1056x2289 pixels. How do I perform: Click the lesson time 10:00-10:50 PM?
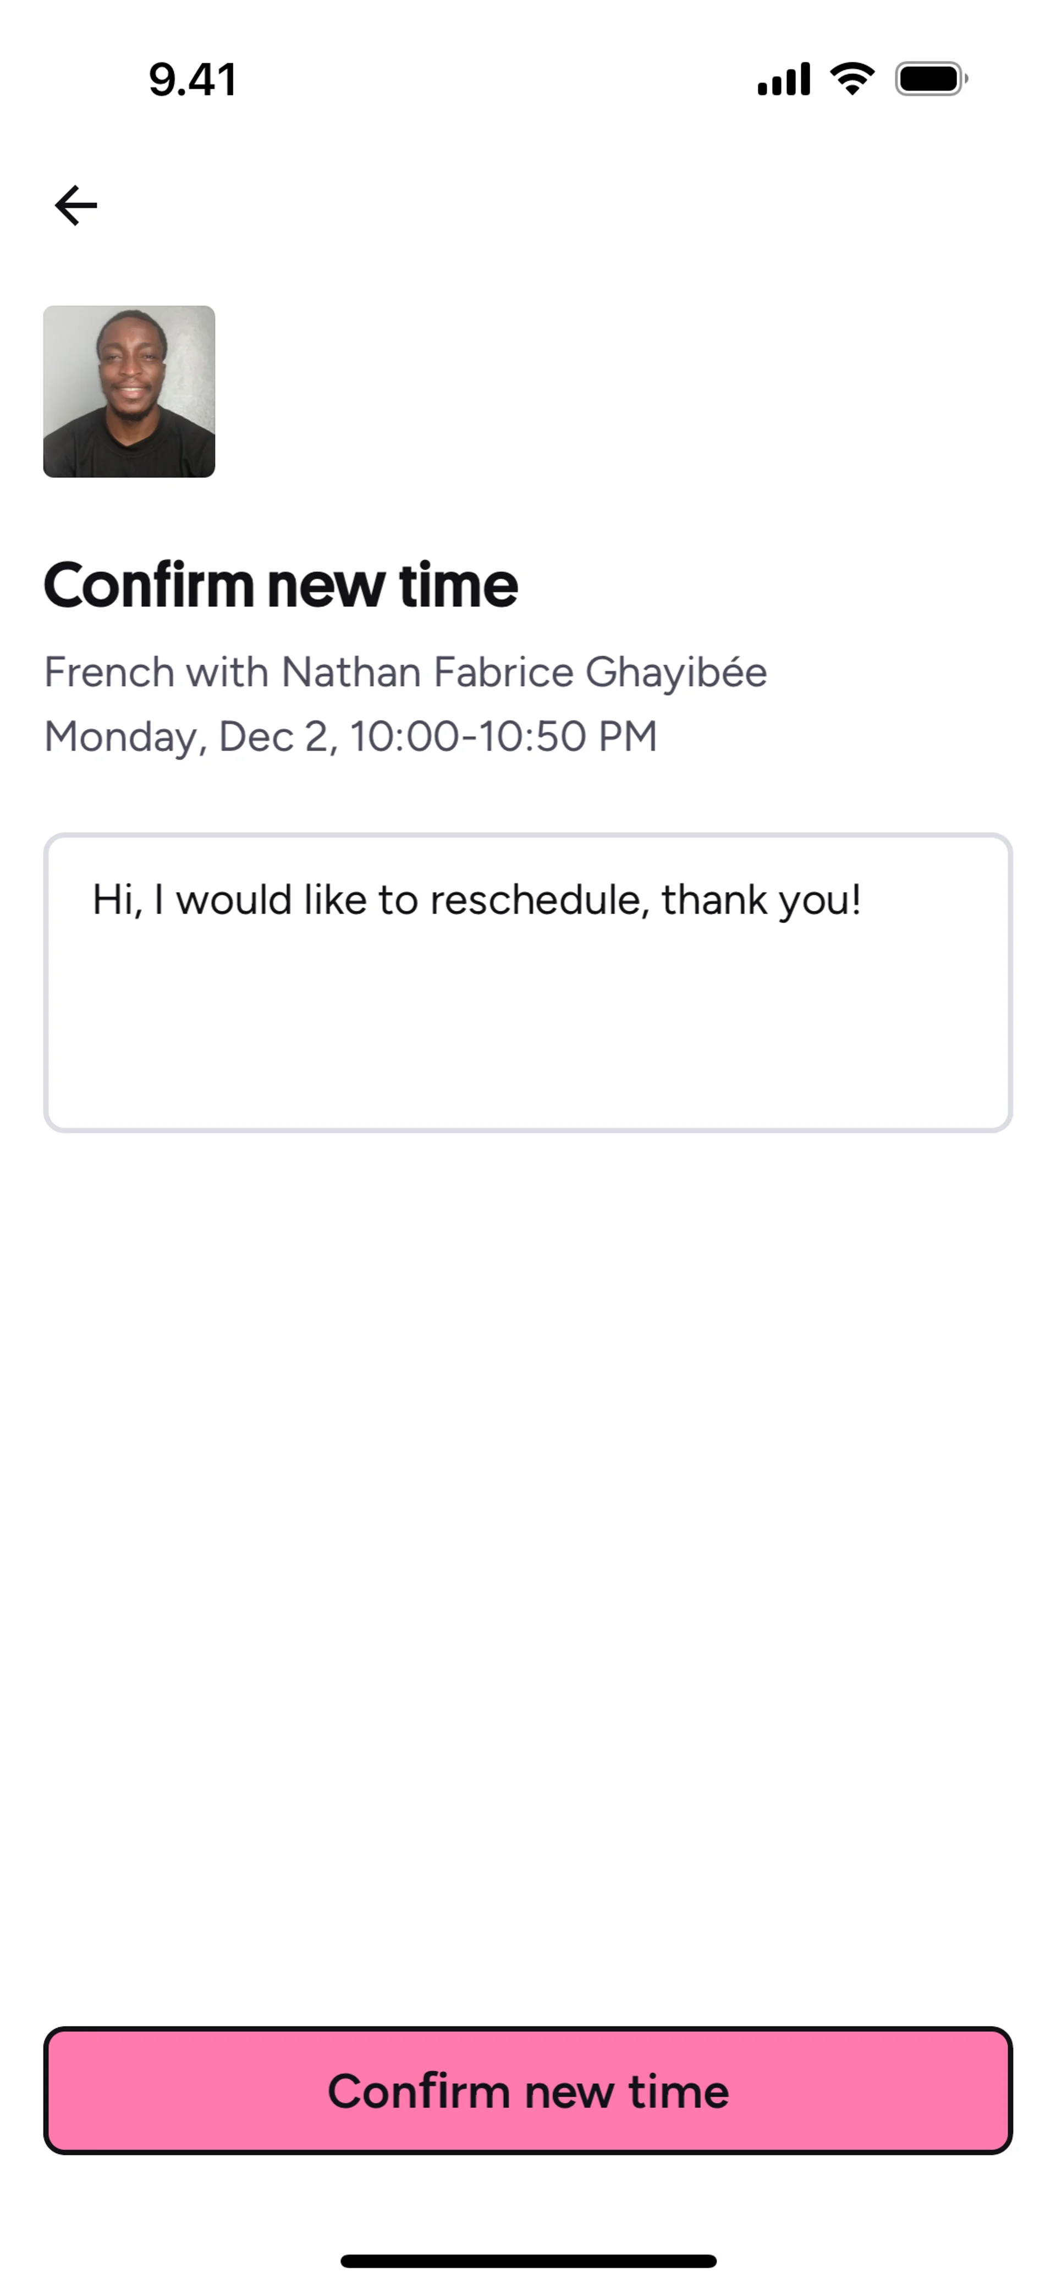(503, 736)
